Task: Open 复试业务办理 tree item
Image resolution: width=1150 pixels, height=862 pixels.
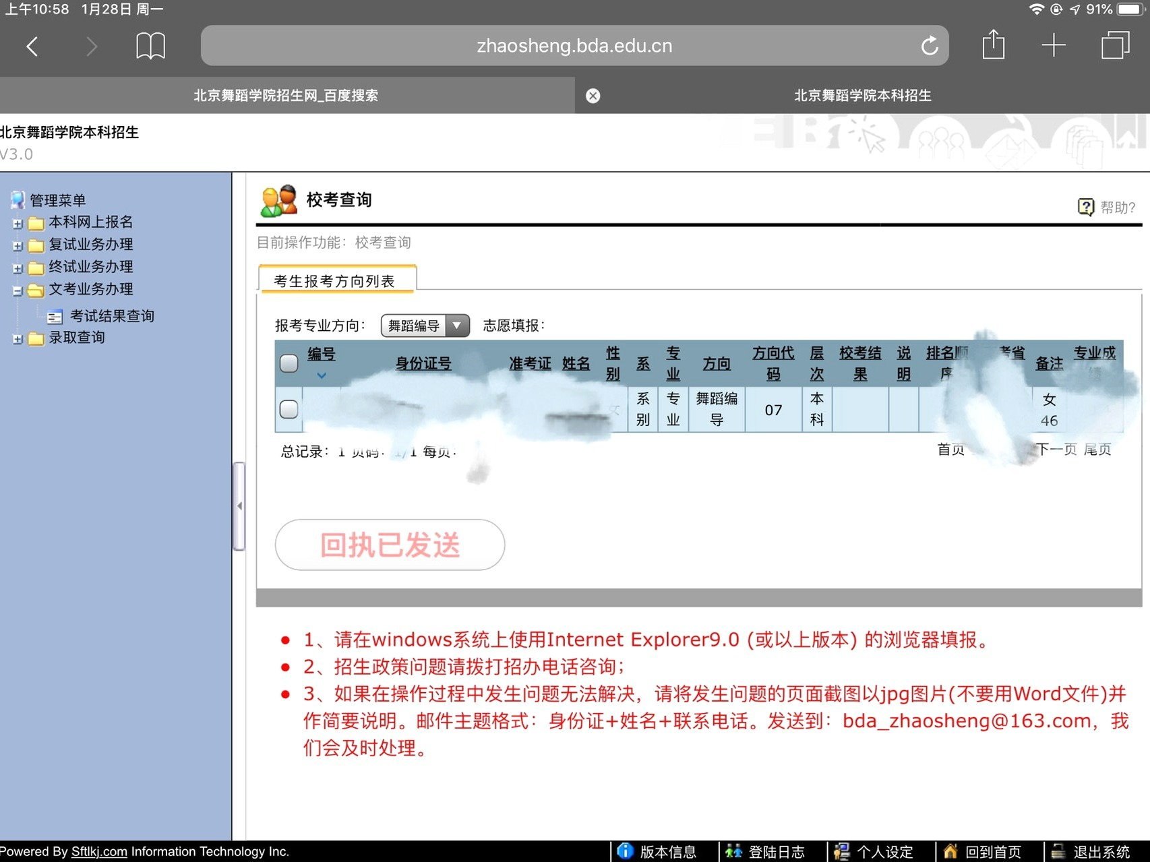Action: tap(90, 244)
